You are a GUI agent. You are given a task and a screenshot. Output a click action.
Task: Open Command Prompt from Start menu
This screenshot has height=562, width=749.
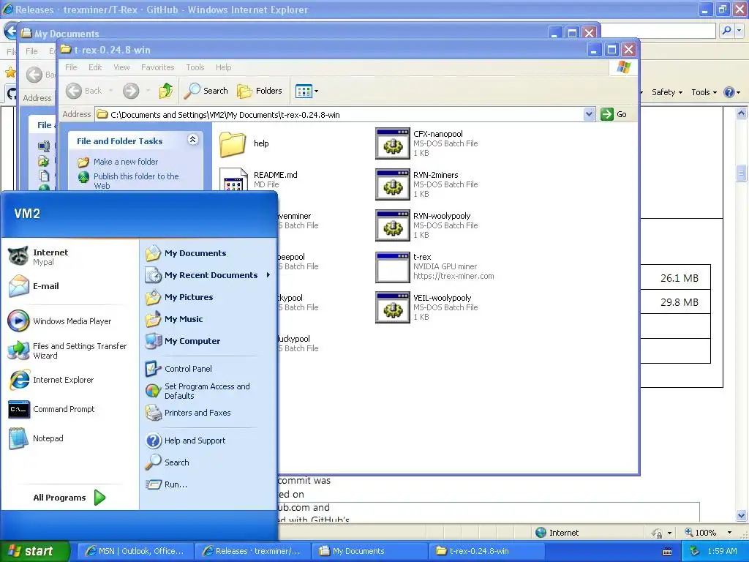[x=52, y=409]
